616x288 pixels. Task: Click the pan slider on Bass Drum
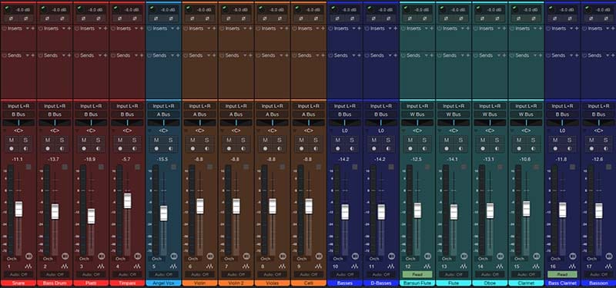tap(55, 123)
